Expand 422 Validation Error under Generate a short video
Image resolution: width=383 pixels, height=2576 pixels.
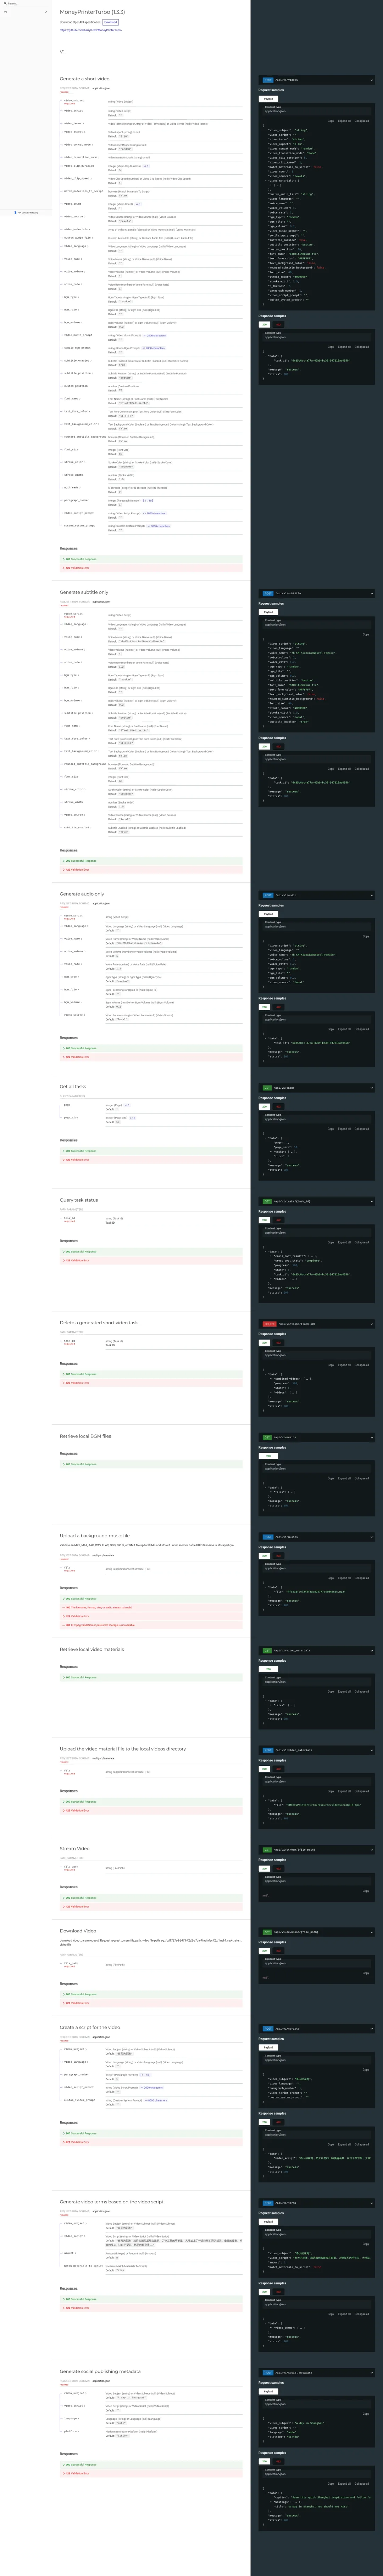pyautogui.click(x=151, y=568)
